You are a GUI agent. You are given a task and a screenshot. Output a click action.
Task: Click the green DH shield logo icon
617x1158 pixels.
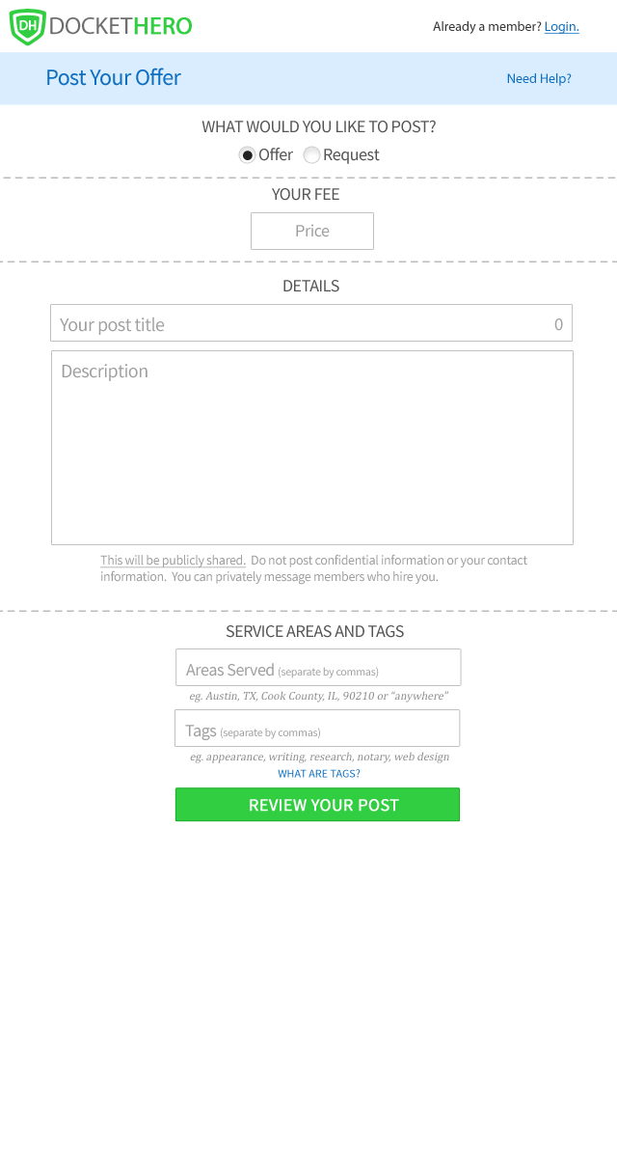[x=28, y=27]
